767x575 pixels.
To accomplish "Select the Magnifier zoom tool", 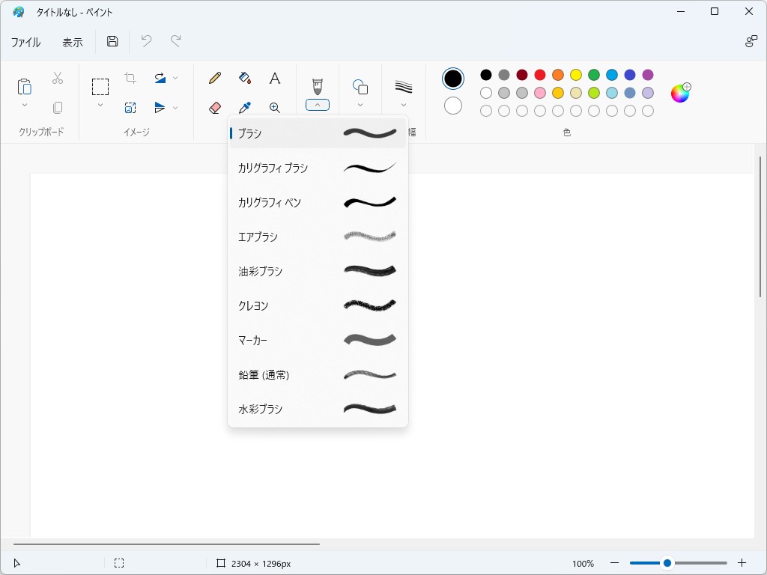I will pyautogui.click(x=275, y=108).
